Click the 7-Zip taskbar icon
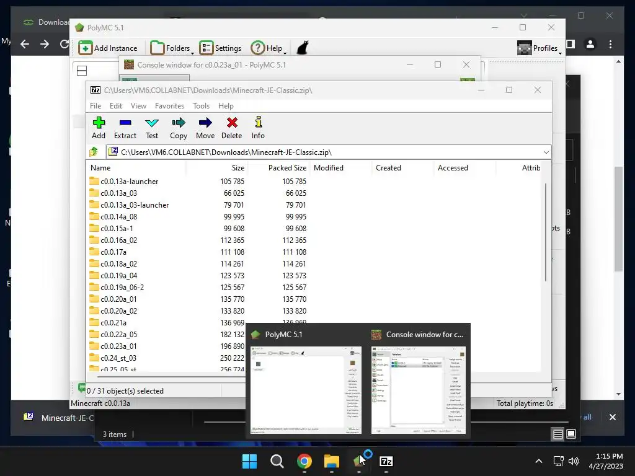The image size is (635, 476). coord(386,461)
